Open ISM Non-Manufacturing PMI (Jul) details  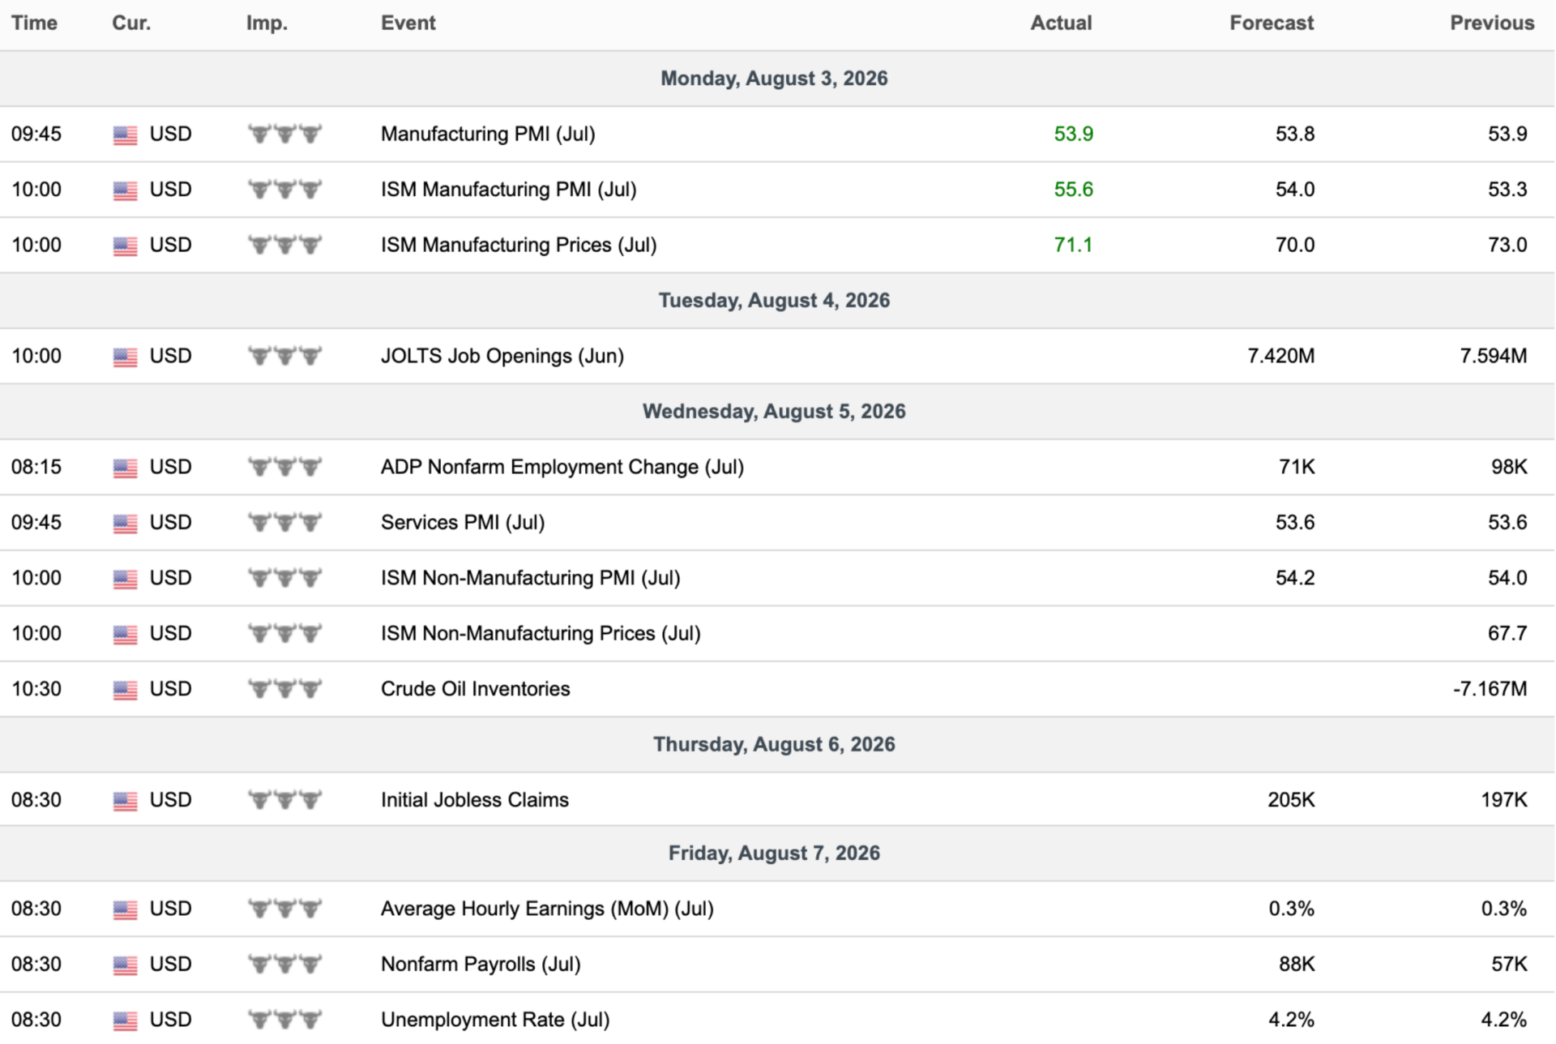click(531, 578)
